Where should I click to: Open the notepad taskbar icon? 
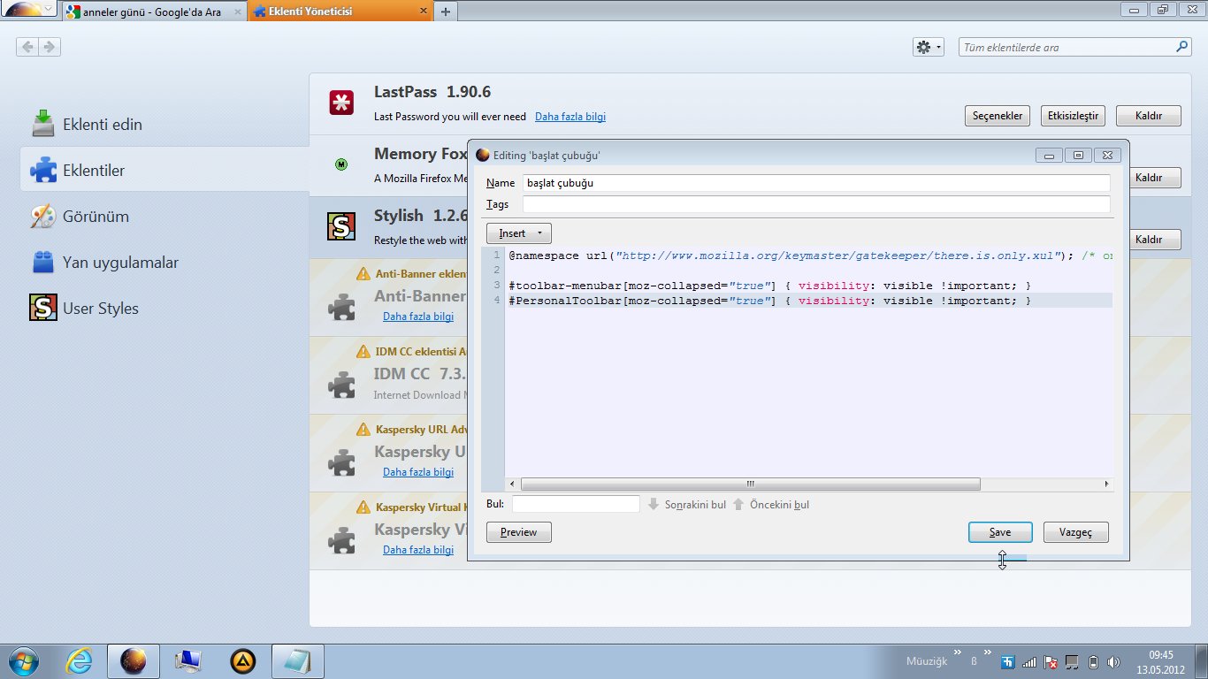click(296, 661)
